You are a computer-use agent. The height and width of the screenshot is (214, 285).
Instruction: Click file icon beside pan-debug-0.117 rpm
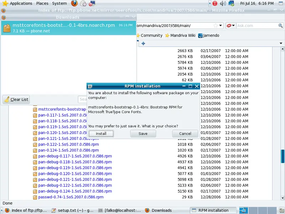point(35,156)
